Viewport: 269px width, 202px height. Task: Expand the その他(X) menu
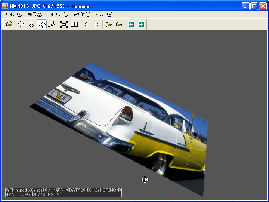click(82, 15)
